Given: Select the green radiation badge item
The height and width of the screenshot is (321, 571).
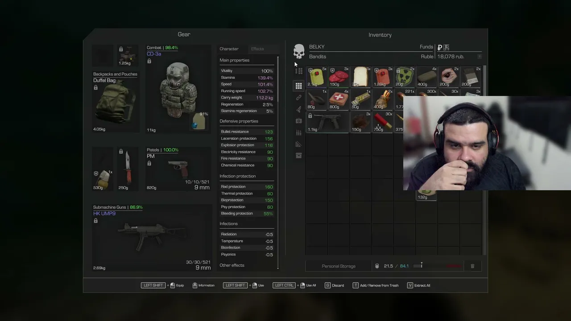Looking at the screenshot, I should pos(404,77).
